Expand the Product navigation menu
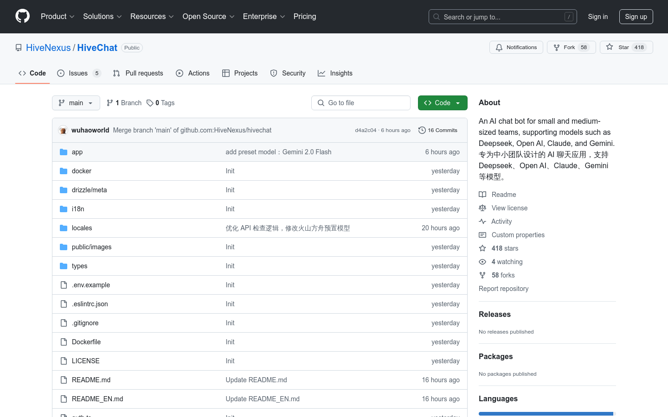The width and height of the screenshot is (668, 417). tap(58, 17)
